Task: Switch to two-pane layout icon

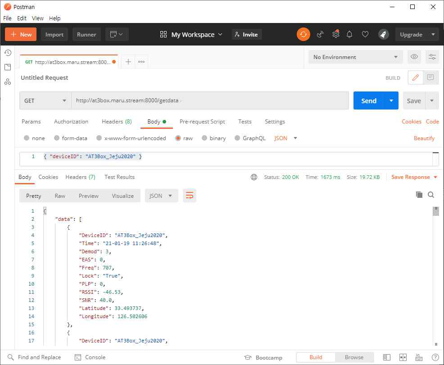Action: (x=403, y=357)
